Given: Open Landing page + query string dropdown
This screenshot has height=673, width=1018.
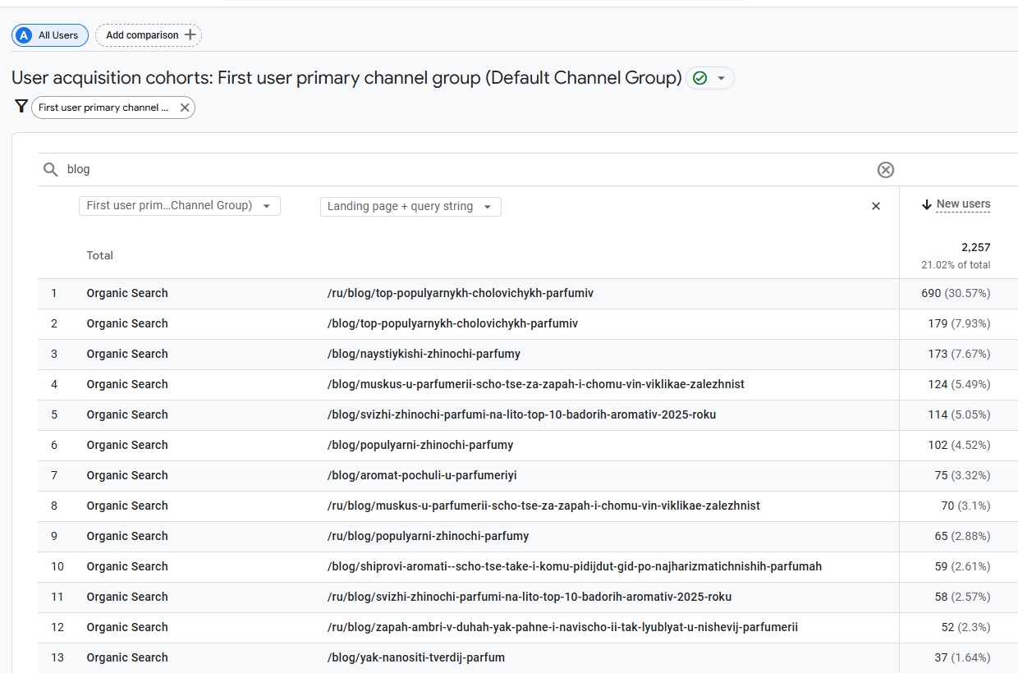Looking at the screenshot, I should tap(410, 206).
